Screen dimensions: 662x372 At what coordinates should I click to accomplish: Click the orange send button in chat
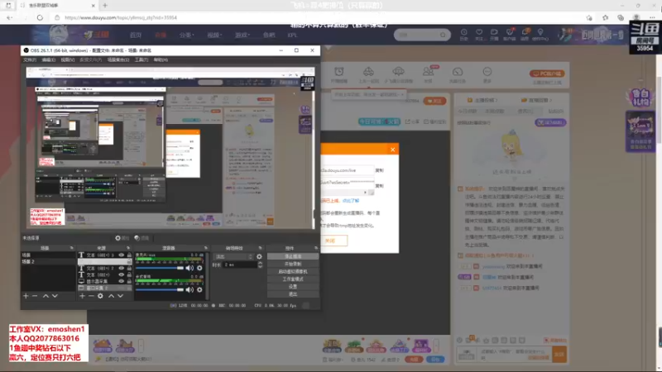coord(559,355)
